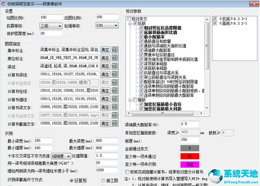Uncheck 通筋直径和数量 item
The width and height of the screenshot is (260, 186).
[x=141, y=41]
